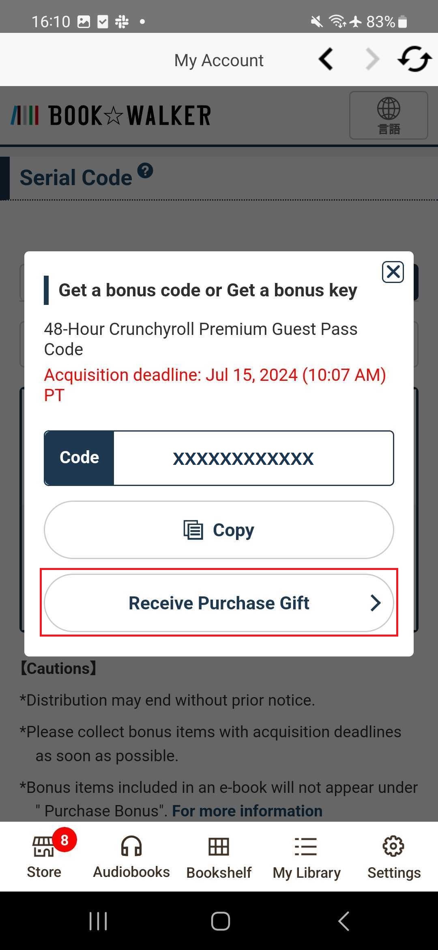
Task: Close the bonus code popup
Action: pyautogui.click(x=393, y=272)
